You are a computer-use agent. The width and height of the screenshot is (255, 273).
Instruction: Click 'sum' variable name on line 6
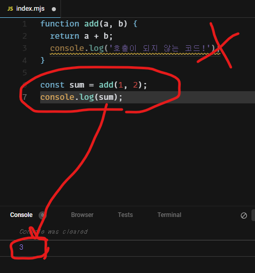pyautogui.click(x=77, y=85)
